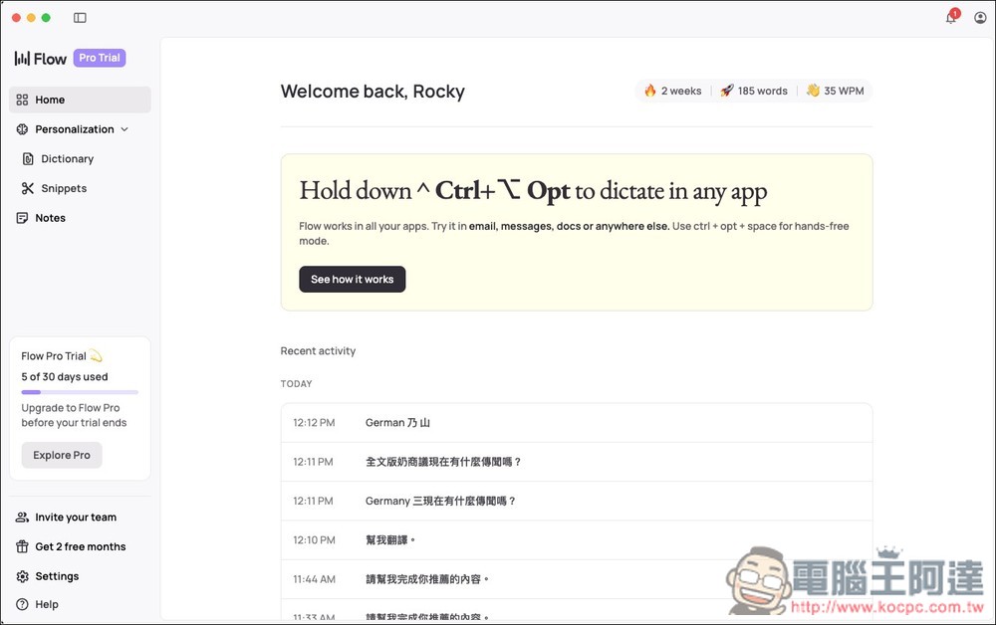996x625 pixels.
Task: Click the trial days progress bar
Action: [80, 392]
